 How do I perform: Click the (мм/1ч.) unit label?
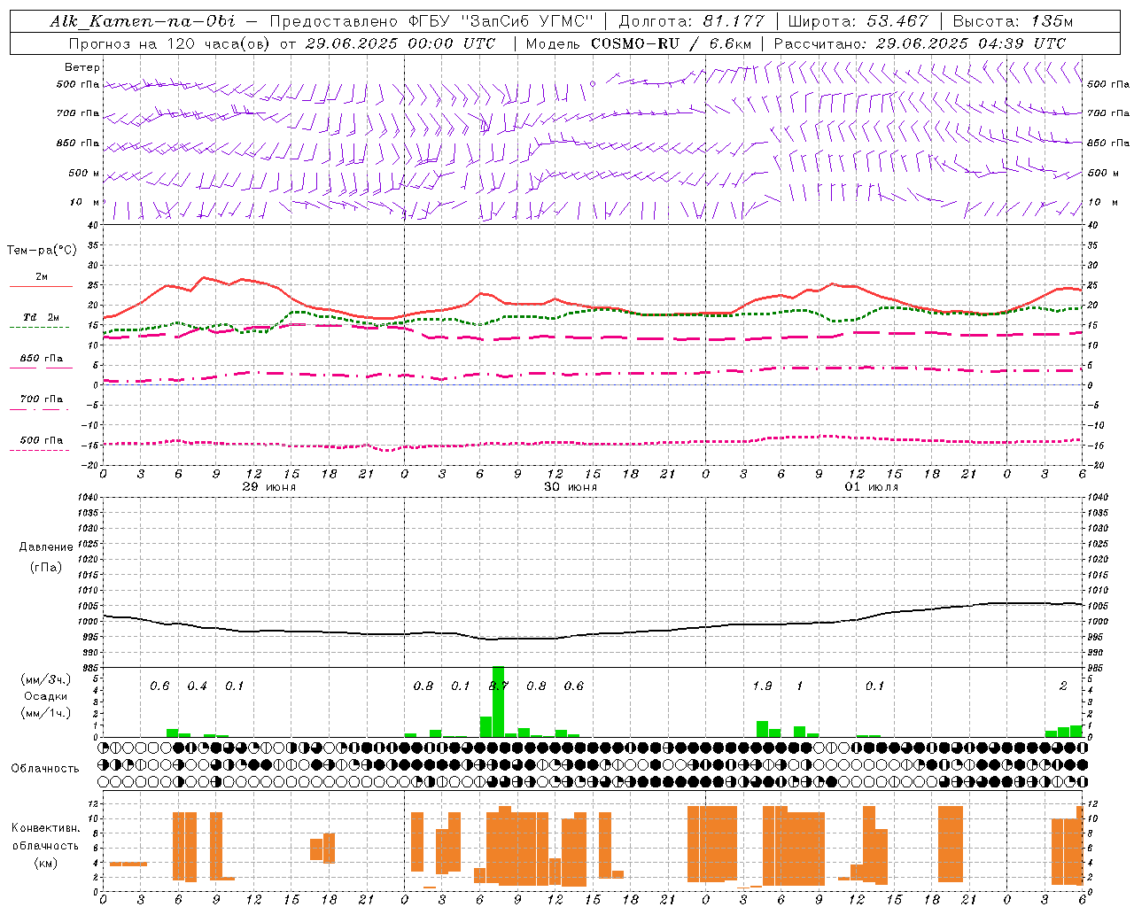45,713
